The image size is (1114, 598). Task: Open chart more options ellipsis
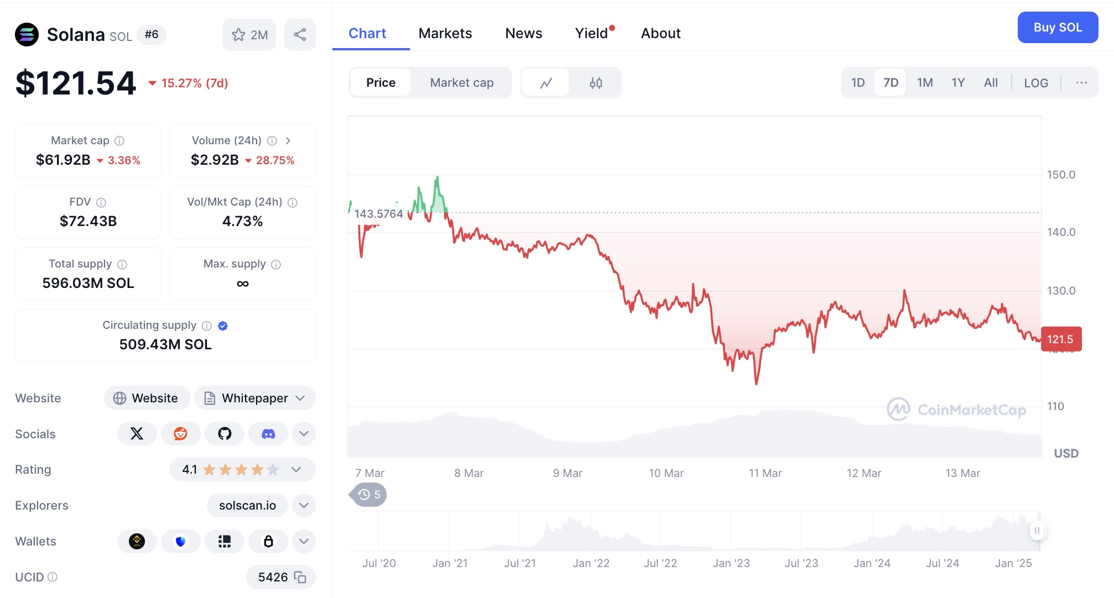pyautogui.click(x=1081, y=83)
